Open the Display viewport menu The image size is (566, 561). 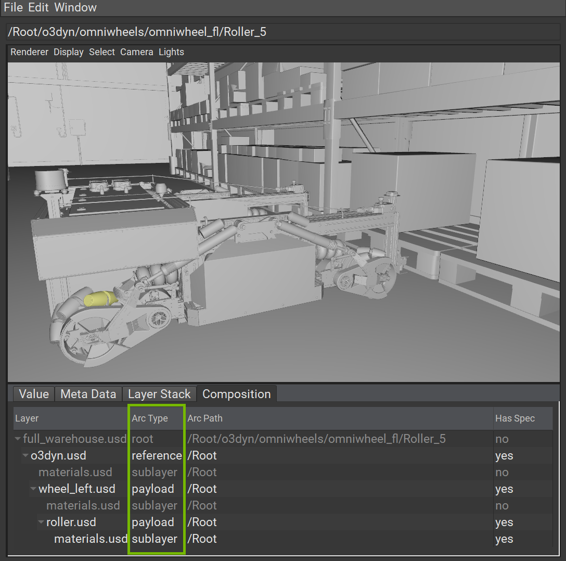[69, 52]
